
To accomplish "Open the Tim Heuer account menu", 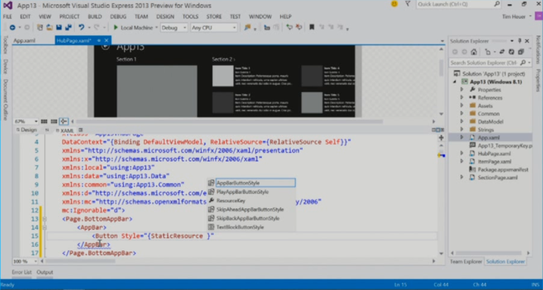I will pos(516,16).
